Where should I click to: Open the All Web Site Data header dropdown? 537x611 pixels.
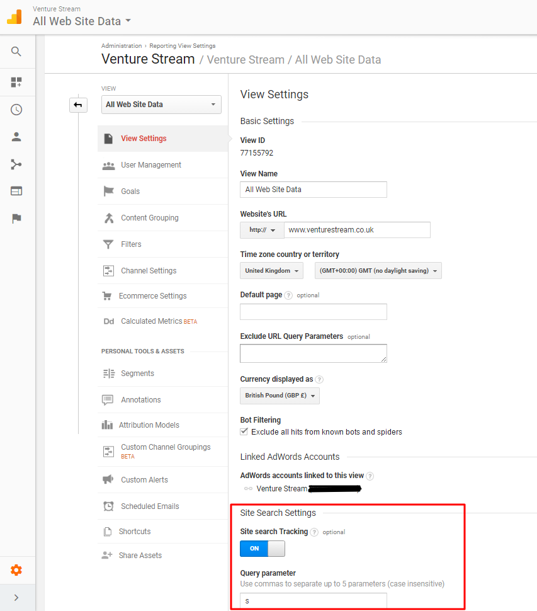82,21
